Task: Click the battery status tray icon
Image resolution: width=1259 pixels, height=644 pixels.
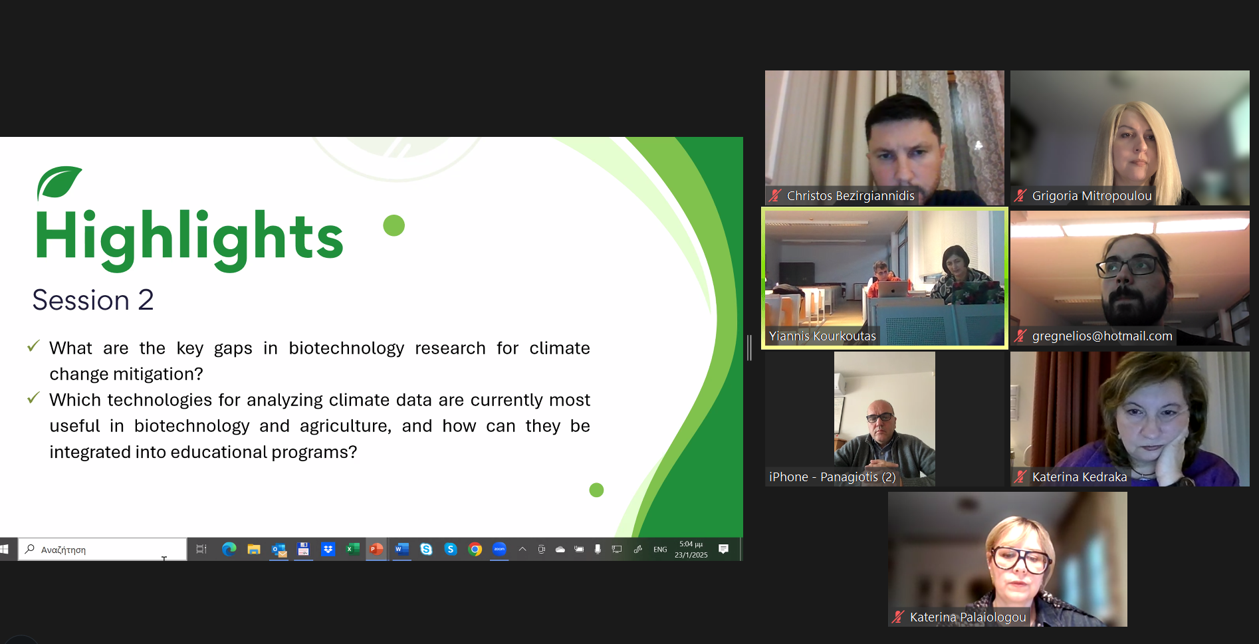Action: pos(579,549)
